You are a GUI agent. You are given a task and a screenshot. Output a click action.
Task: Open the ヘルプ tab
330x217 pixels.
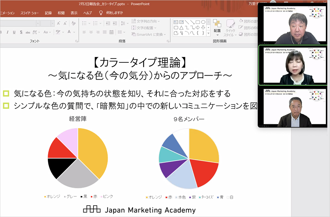pos(87,13)
